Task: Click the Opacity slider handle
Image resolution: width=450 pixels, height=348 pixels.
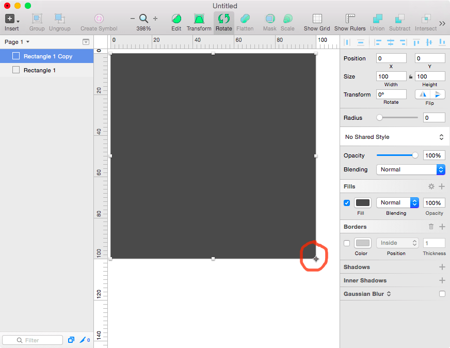Action: point(415,155)
